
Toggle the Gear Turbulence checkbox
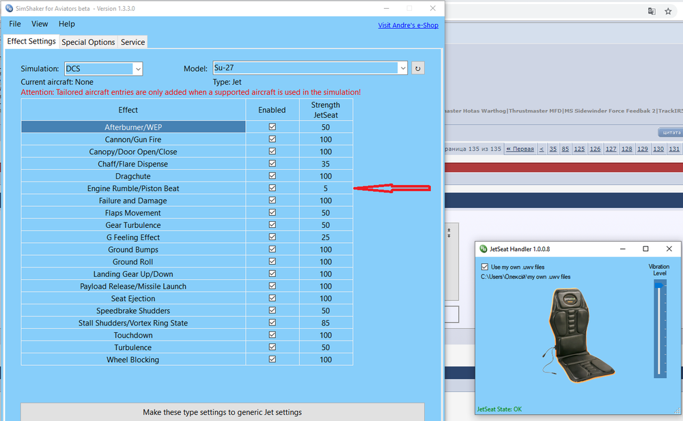click(273, 224)
